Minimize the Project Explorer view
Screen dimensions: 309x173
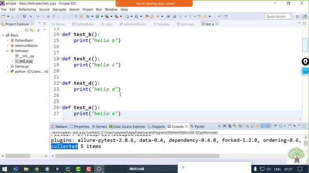[x=39, y=24]
